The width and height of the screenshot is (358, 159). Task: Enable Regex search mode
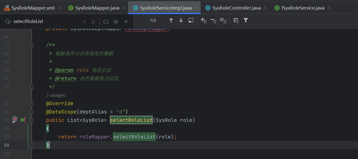[126, 22]
